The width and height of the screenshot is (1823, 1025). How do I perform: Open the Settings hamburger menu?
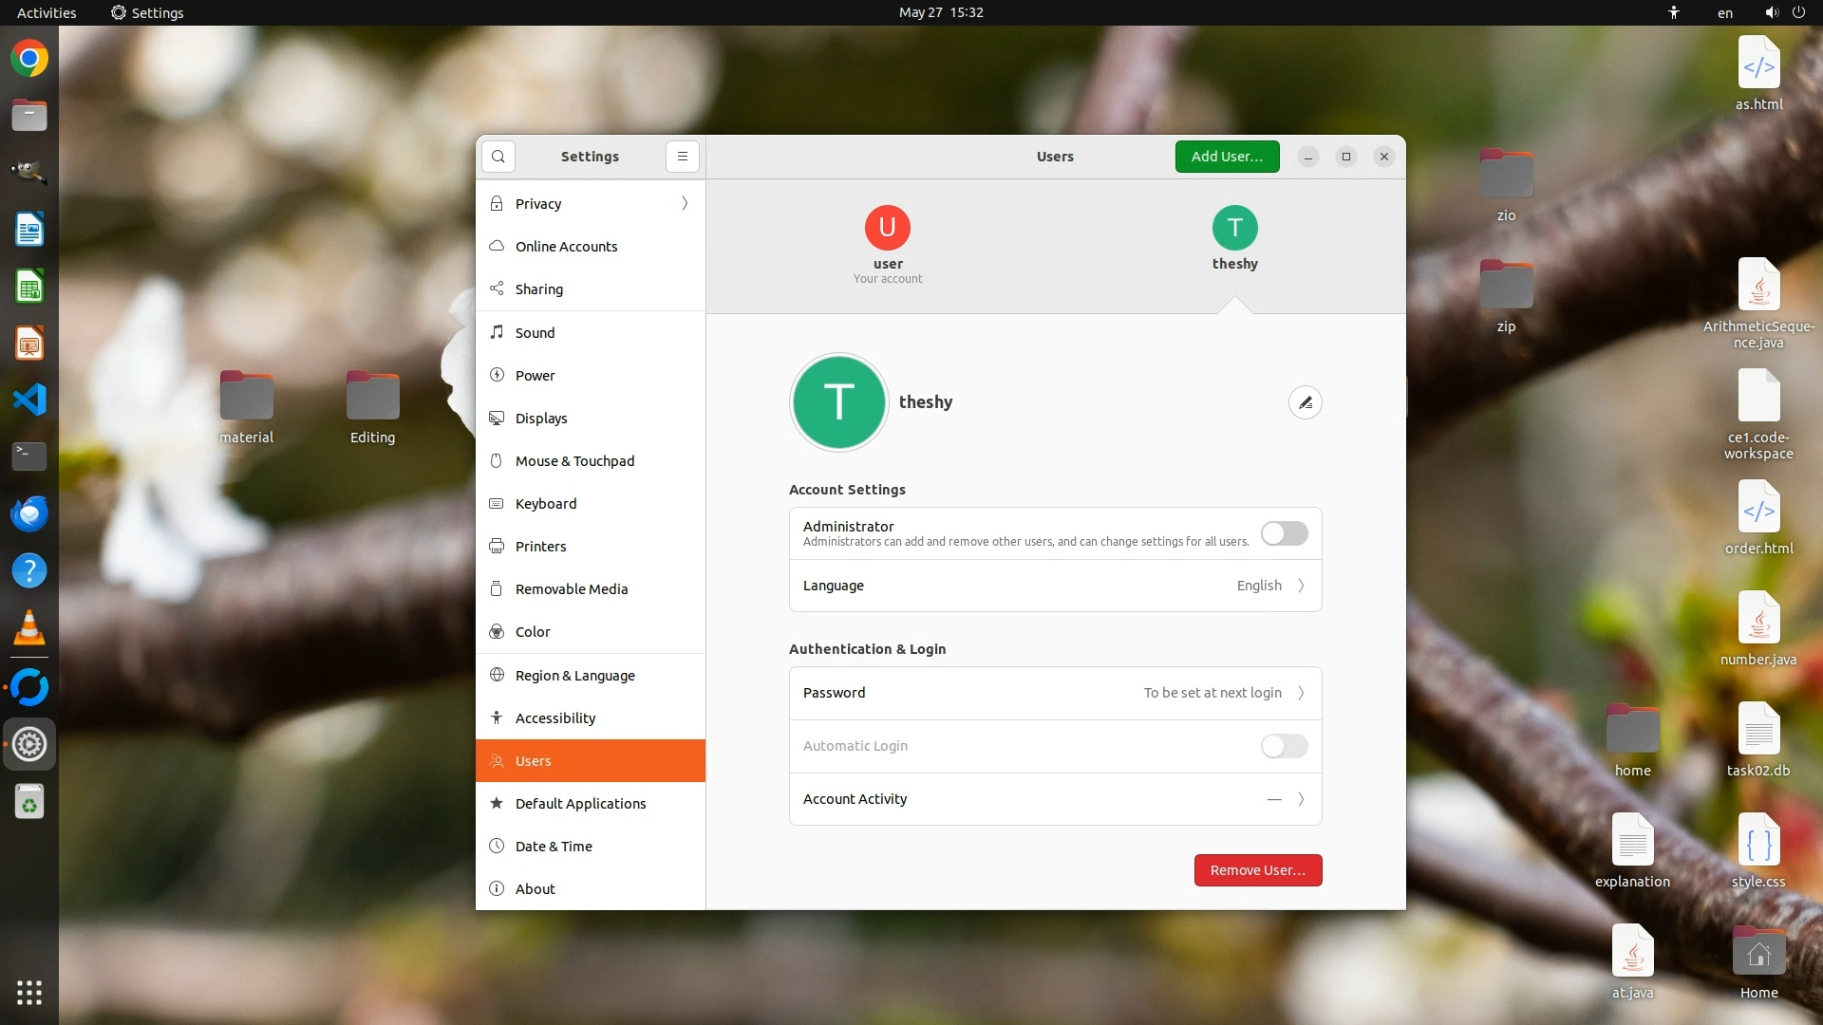(682, 157)
